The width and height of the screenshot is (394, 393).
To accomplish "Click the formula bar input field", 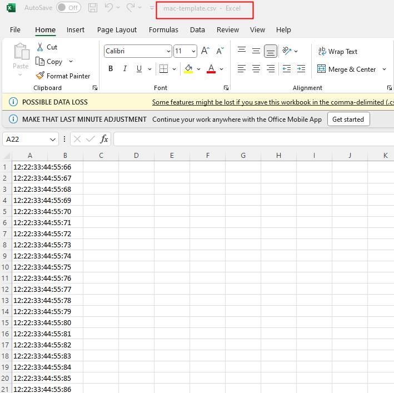I will pos(254,139).
